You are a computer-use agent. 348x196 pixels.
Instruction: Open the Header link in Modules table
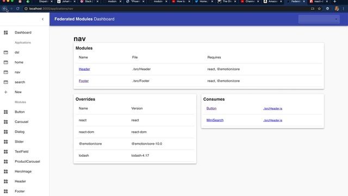84,69
